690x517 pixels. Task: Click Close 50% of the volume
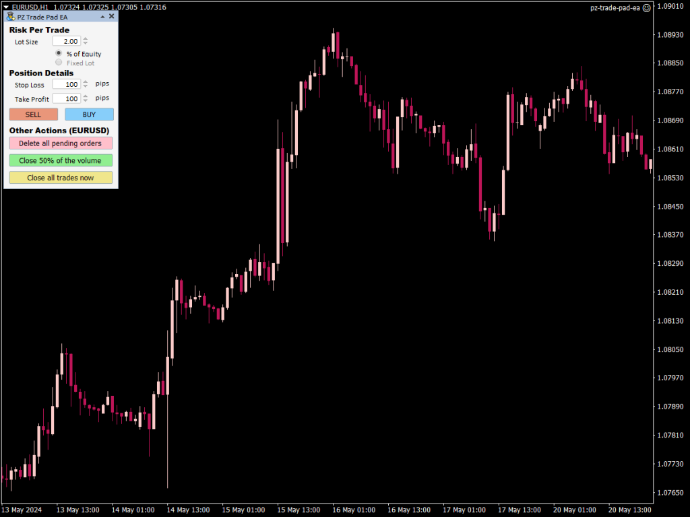tap(60, 160)
